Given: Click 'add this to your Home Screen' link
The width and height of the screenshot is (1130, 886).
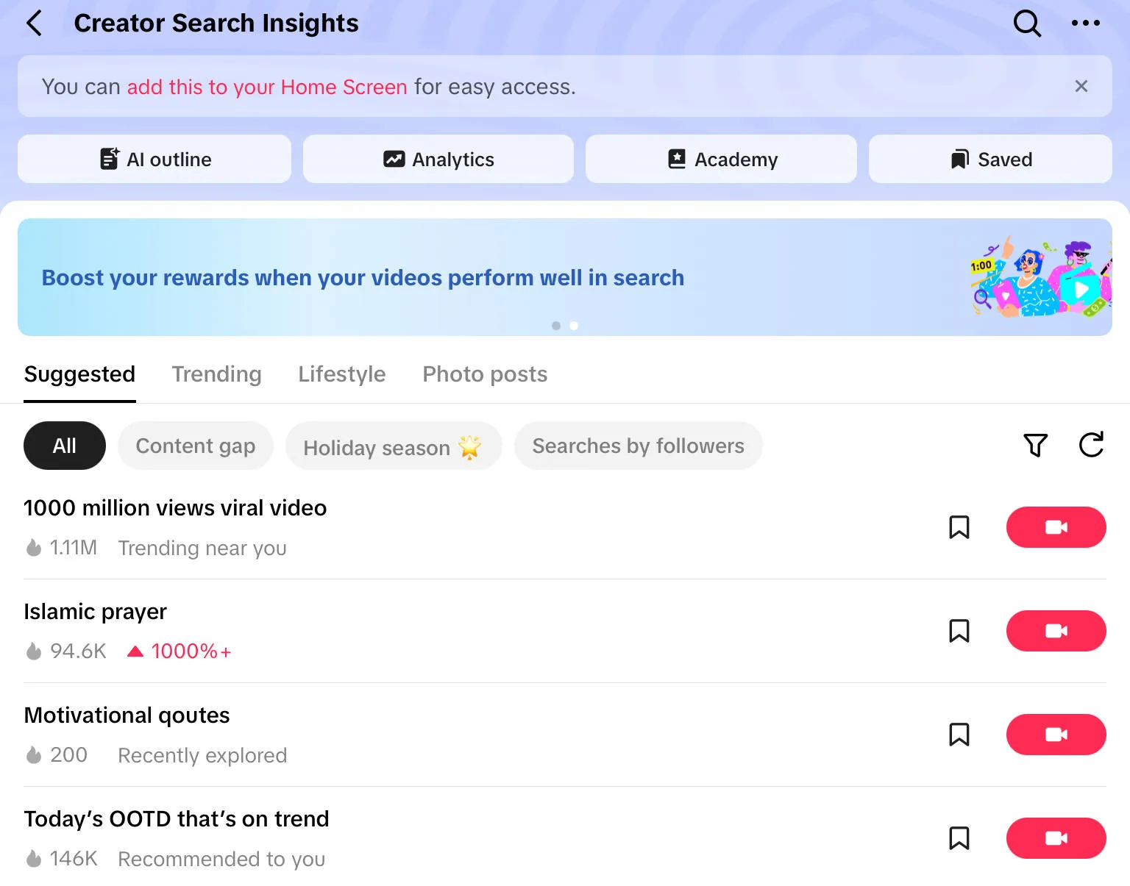Looking at the screenshot, I should [267, 87].
